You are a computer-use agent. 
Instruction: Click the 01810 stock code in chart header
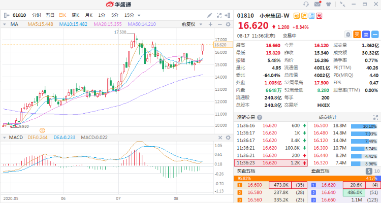(19, 15)
